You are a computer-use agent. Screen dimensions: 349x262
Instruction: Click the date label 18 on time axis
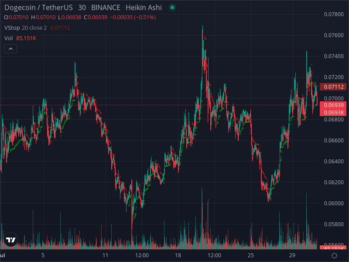[x=178, y=255]
